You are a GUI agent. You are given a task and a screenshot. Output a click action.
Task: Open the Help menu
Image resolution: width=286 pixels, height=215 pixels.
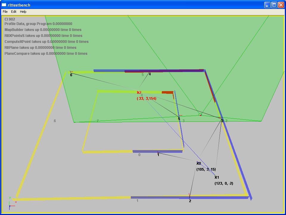coord(23,12)
